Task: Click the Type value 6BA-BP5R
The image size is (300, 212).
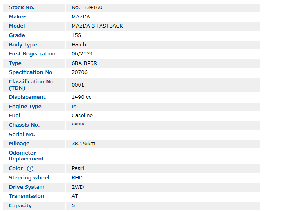Action: [x=84, y=63]
